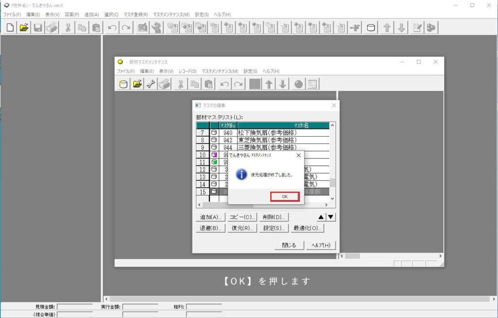The image size is (498, 318).
Task: Click the black up triangle to move the master up
Action: [x=321, y=217]
